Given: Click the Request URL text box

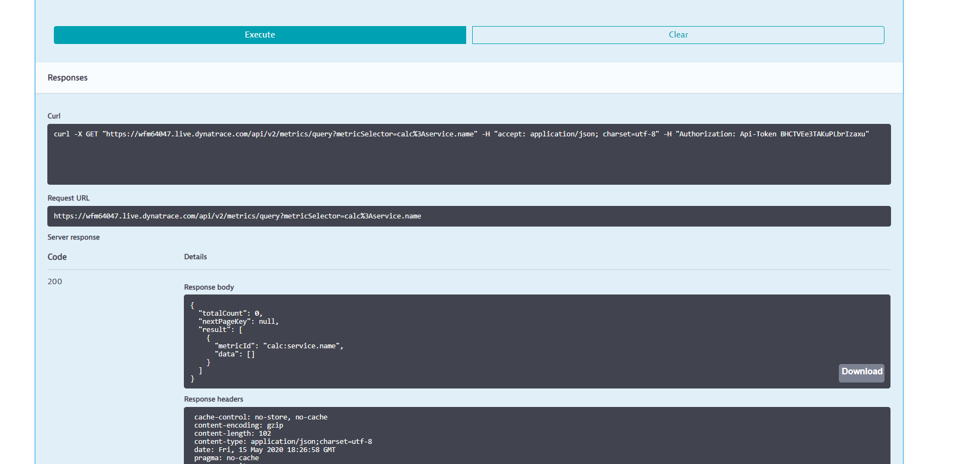Looking at the screenshot, I should click(x=468, y=216).
